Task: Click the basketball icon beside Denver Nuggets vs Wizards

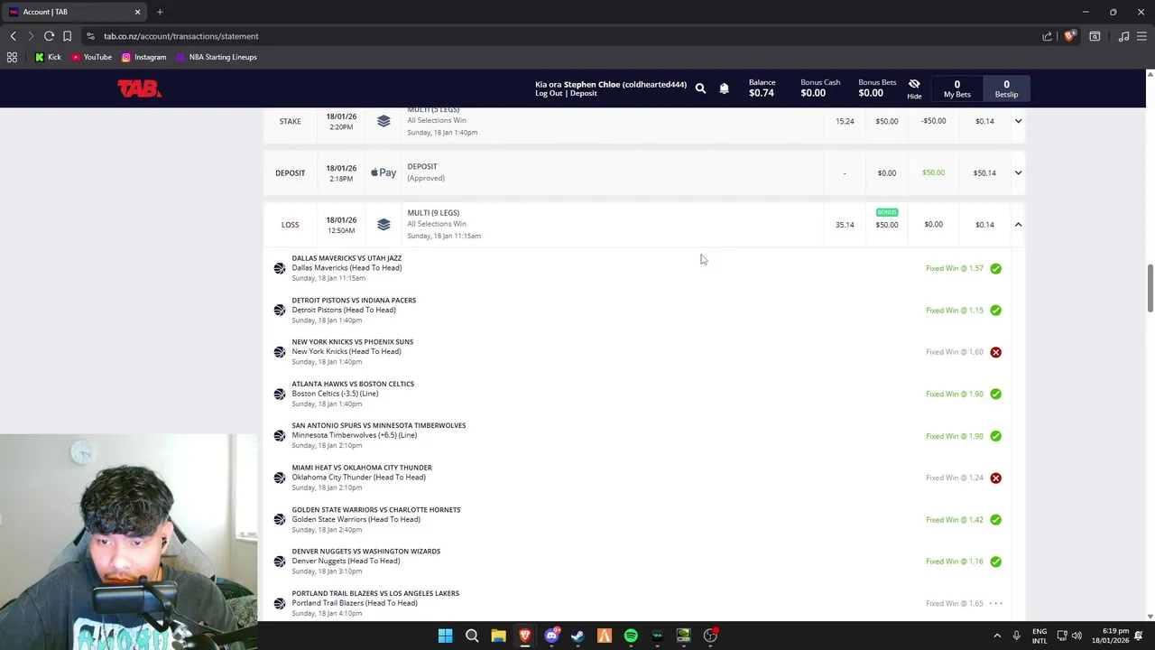Action: (x=280, y=561)
